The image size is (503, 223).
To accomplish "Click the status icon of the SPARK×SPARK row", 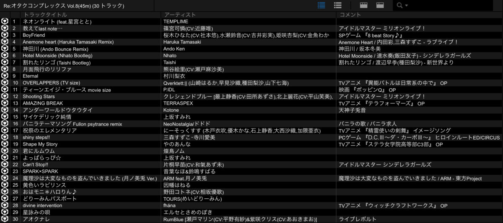I will [x=5, y=171].
